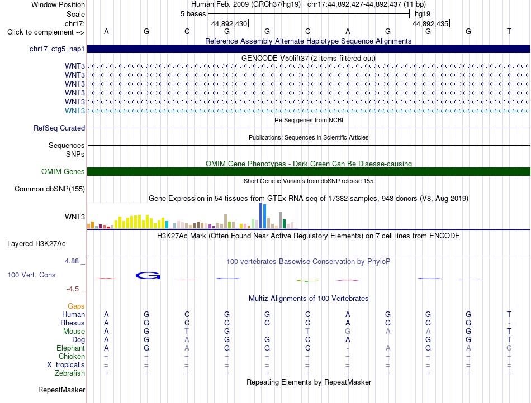Open the Repeating Elements by RepeatMasker title
The height and width of the screenshot is (403, 531).
pyautogui.click(x=309, y=382)
